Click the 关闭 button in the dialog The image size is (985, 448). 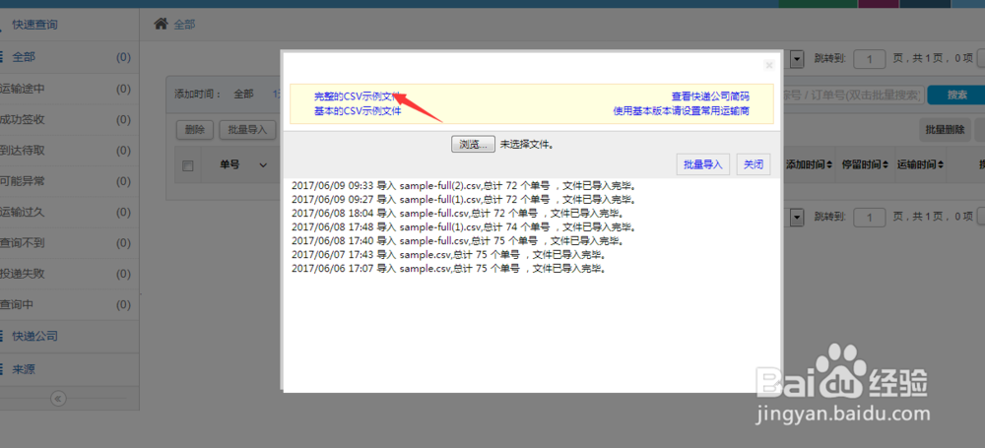(x=754, y=164)
